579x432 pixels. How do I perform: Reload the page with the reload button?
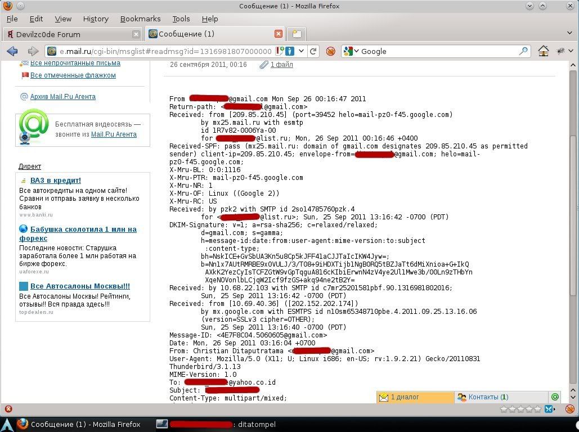[x=313, y=51]
